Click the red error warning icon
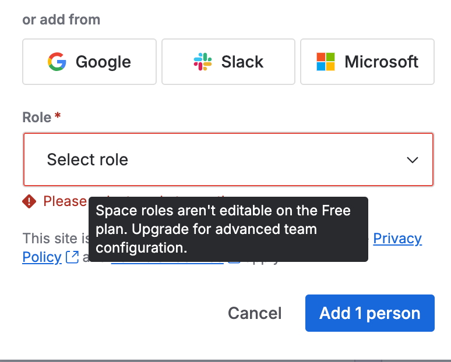Image resolution: width=451 pixels, height=362 pixels. [x=29, y=201]
